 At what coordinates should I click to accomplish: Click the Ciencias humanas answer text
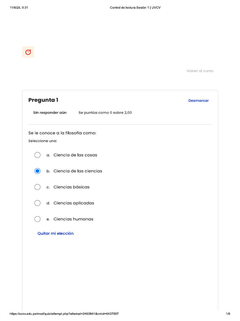(x=73, y=219)
